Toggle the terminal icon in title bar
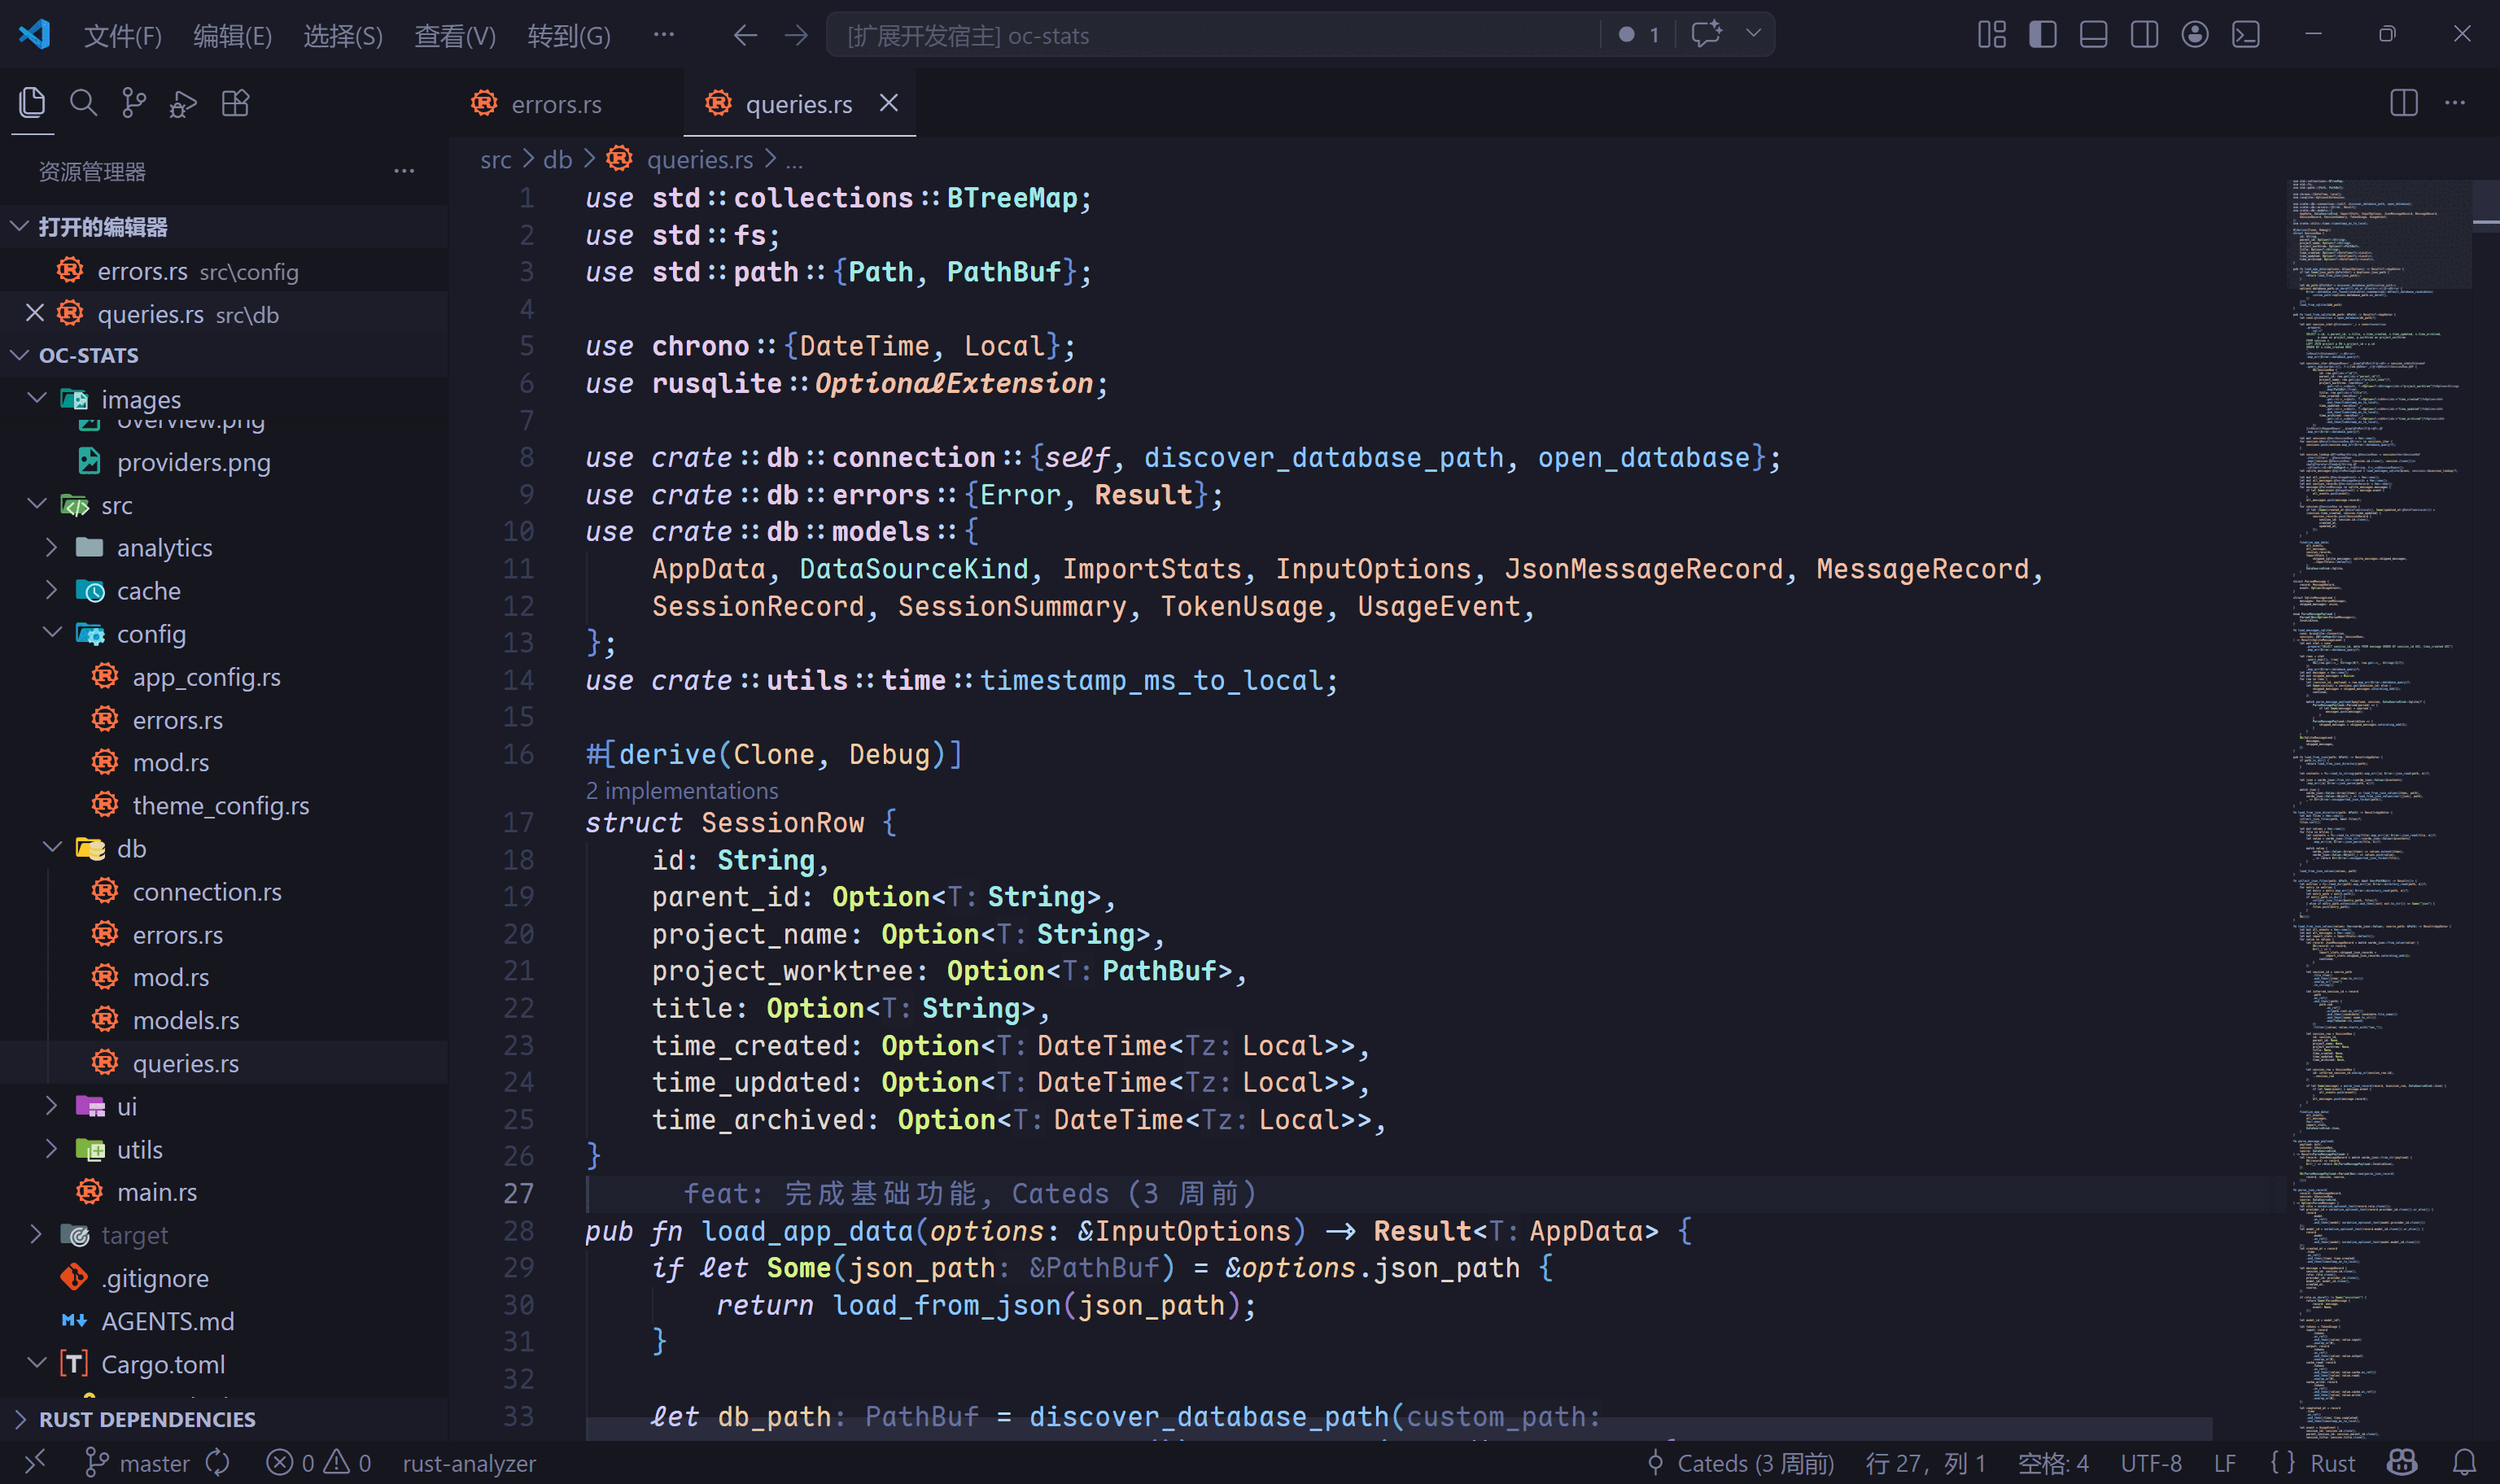 (x=2246, y=35)
